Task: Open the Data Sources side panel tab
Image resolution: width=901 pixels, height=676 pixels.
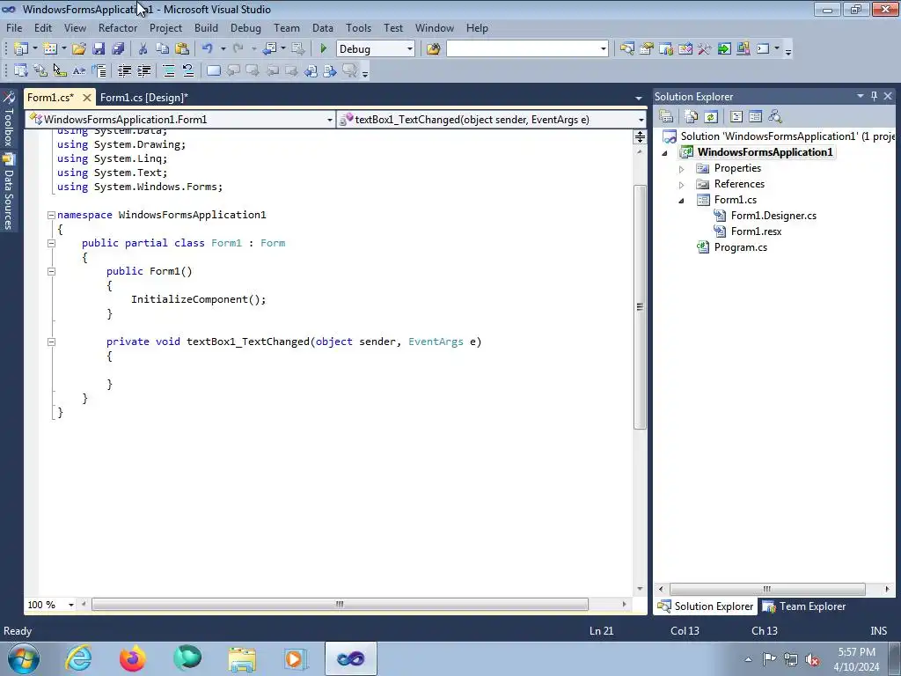Action: point(9,191)
